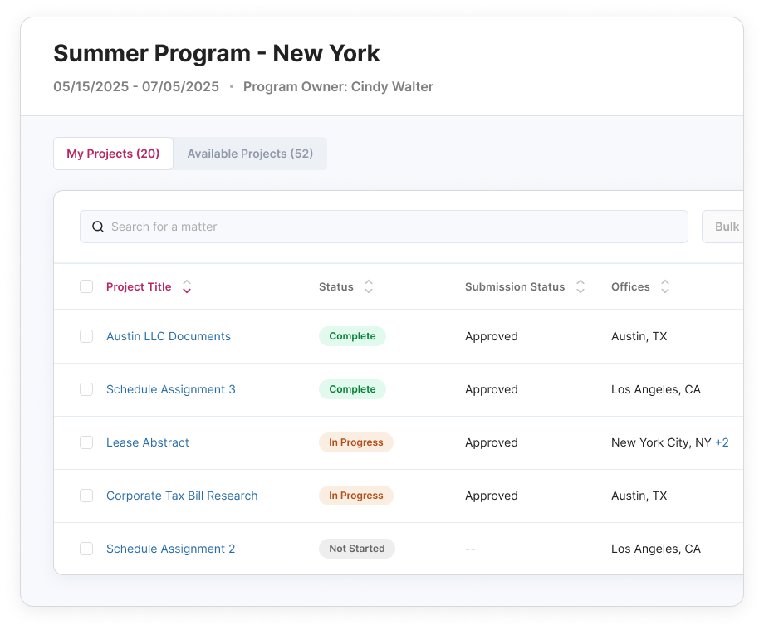Open the Corporate Tax Bill Research project

[x=182, y=496]
